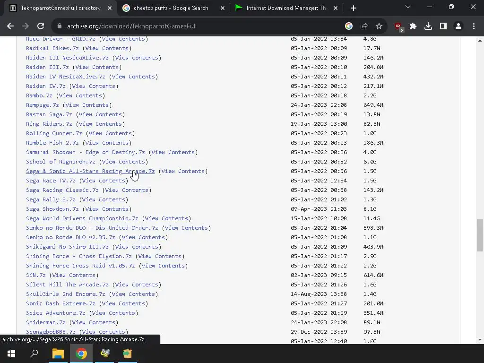Open Sega Showdown.7z link
The height and width of the screenshot is (363, 484).
pos(52,209)
